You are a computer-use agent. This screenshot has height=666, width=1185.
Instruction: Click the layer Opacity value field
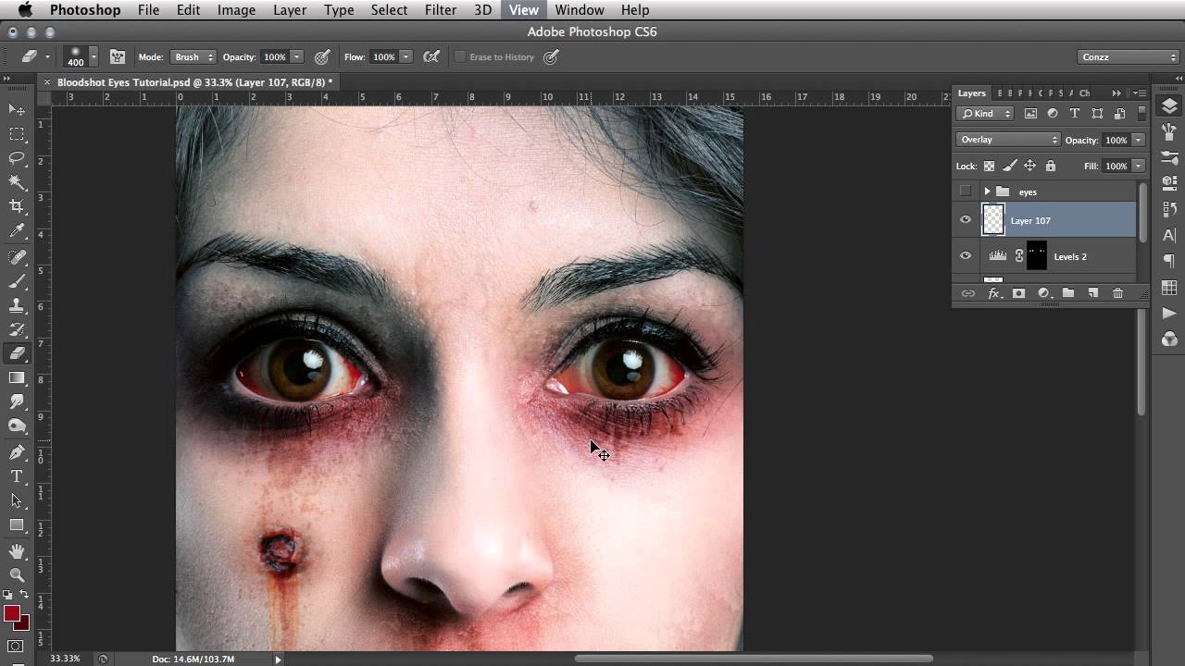(x=1116, y=141)
